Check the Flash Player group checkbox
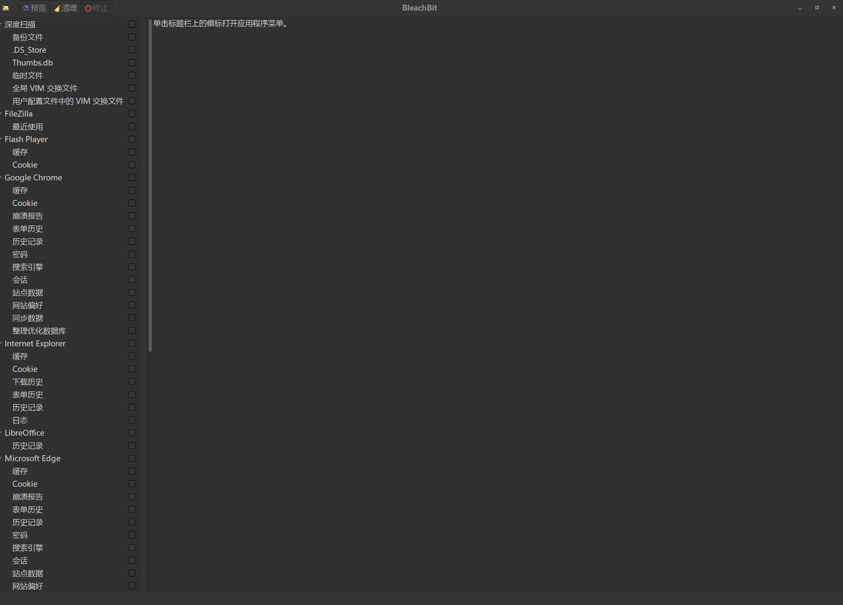The height and width of the screenshot is (605, 843). 132,140
